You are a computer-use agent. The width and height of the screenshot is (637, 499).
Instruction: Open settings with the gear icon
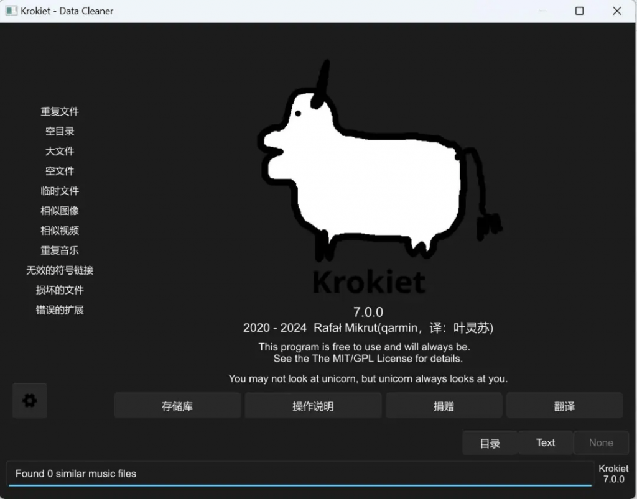click(29, 401)
